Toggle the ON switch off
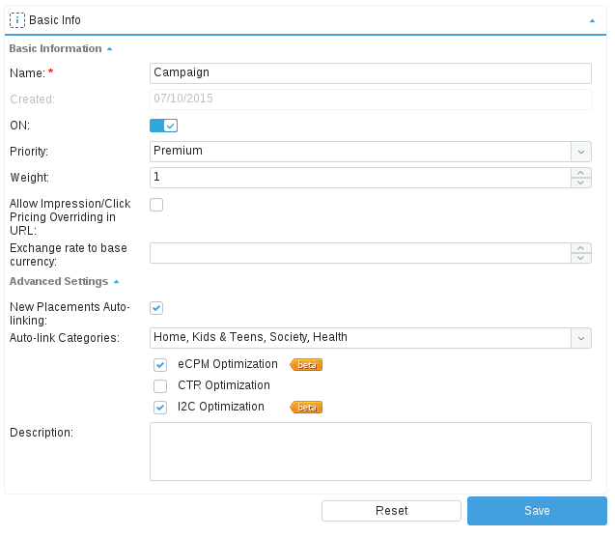This screenshot has width=615, height=537. pos(163,126)
